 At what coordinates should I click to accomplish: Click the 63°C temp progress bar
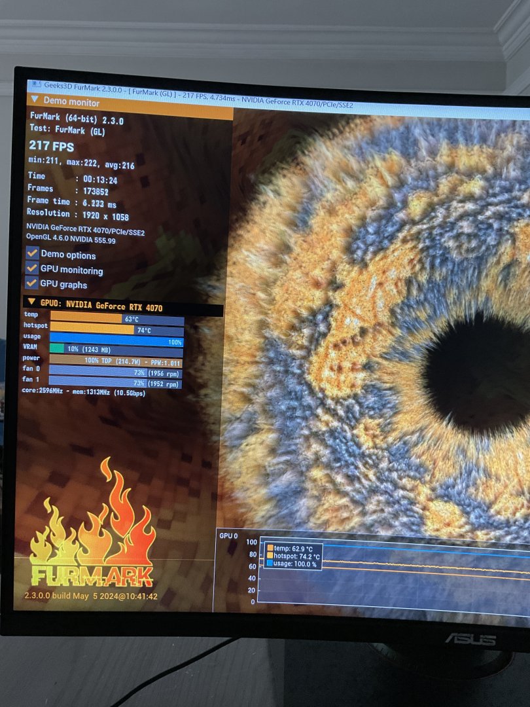(x=117, y=319)
